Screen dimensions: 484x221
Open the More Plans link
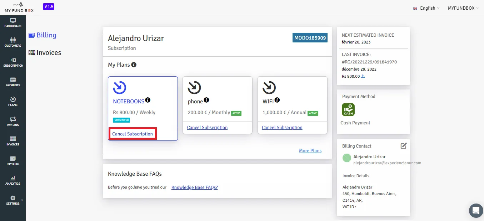310,151
